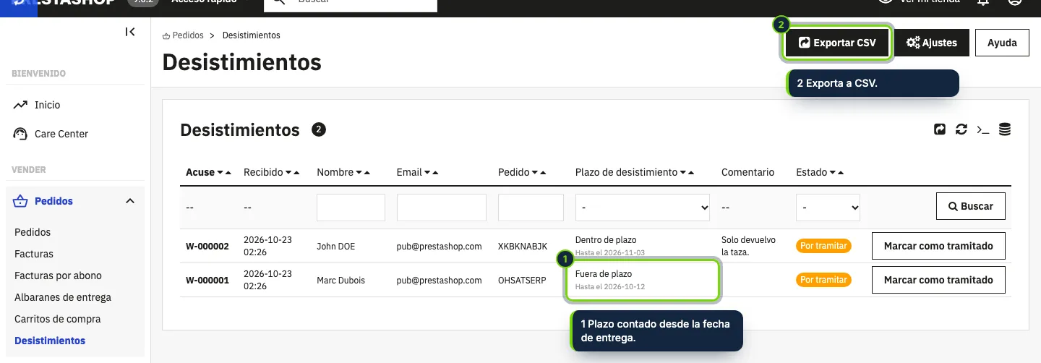Click the Exportar CSV button
This screenshot has height=363, width=1041.
click(x=837, y=43)
